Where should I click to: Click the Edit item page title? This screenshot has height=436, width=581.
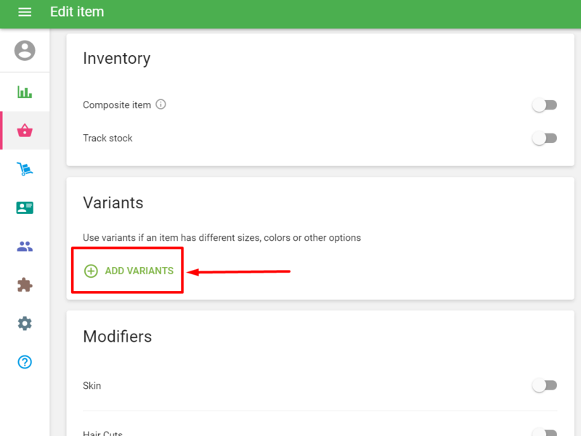[77, 12]
